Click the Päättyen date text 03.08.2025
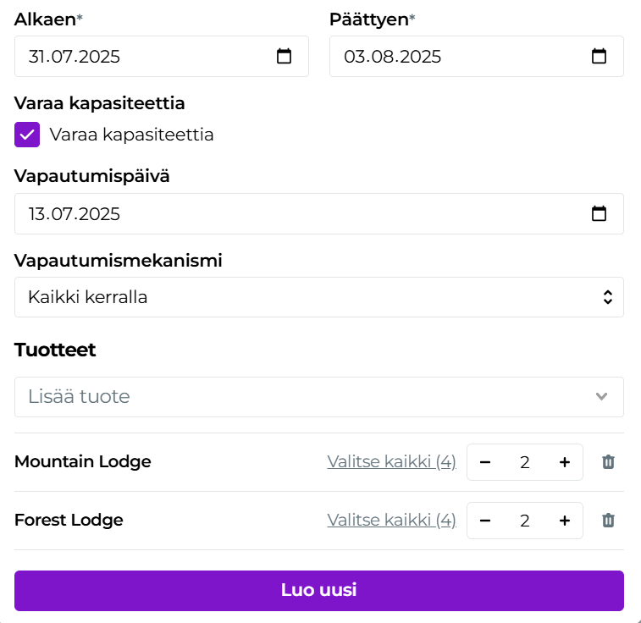Screen dimensions: 641x623 pos(392,57)
